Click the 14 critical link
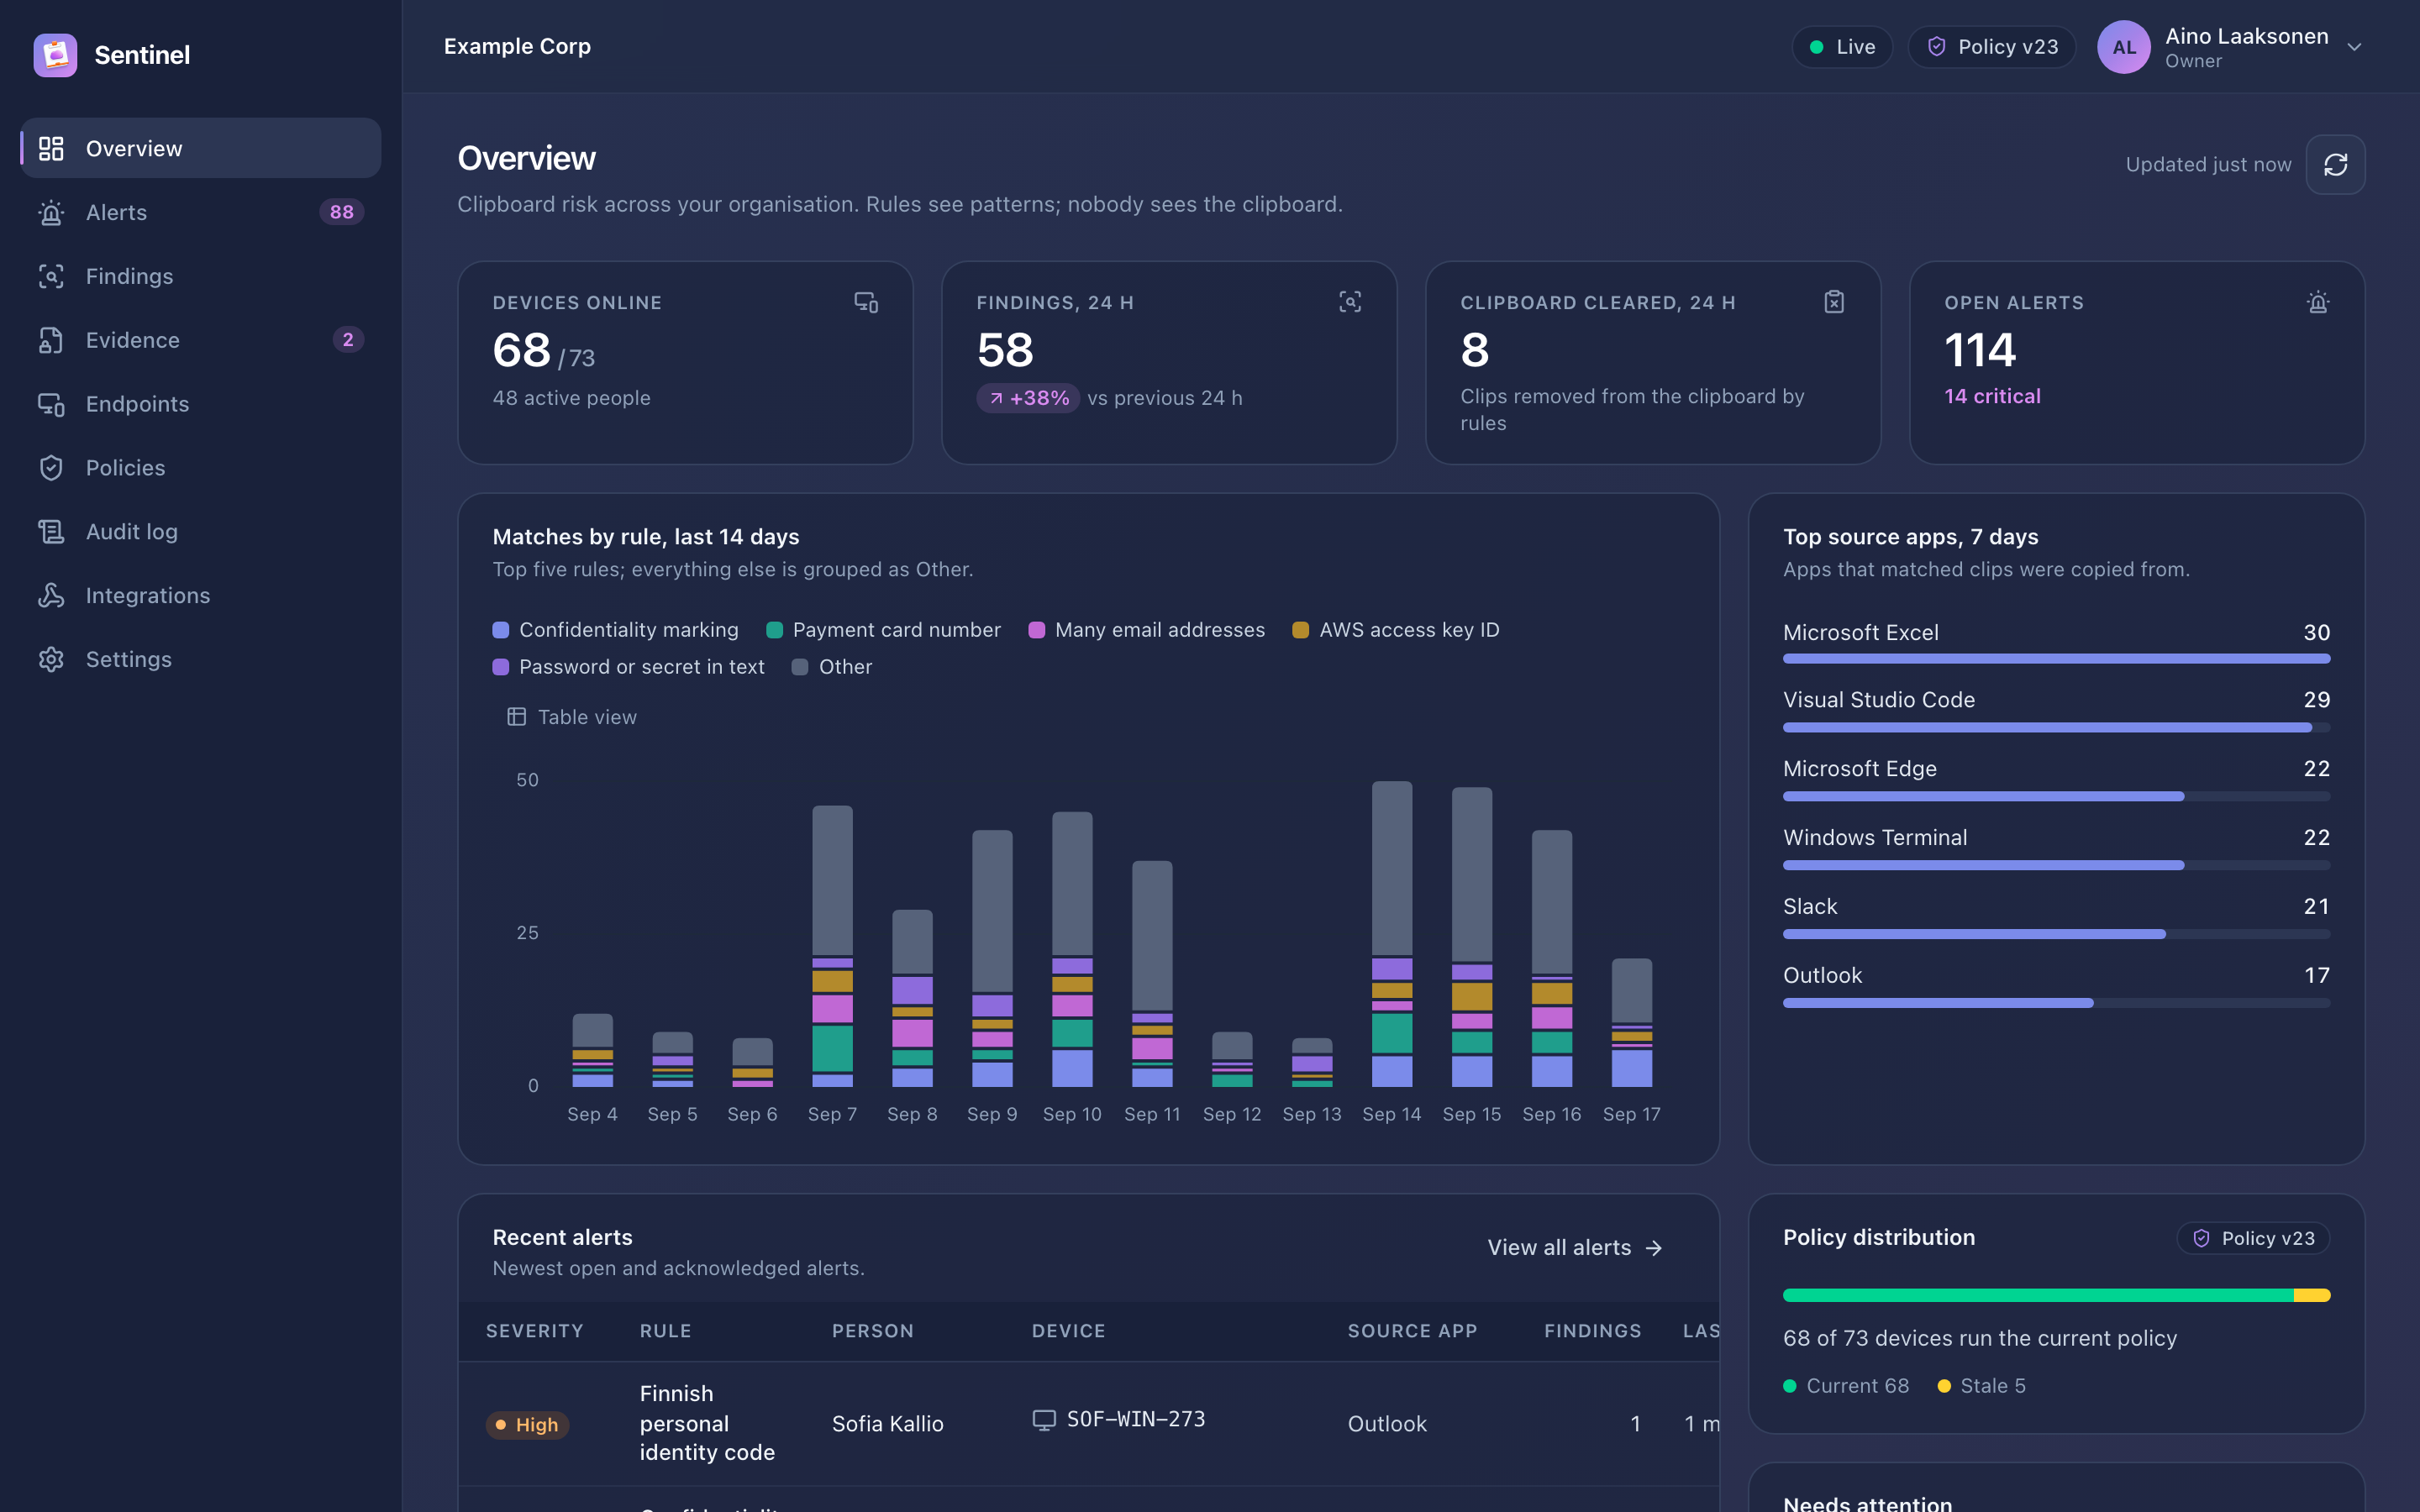The height and width of the screenshot is (1512, 2420). click(1992, 397)
